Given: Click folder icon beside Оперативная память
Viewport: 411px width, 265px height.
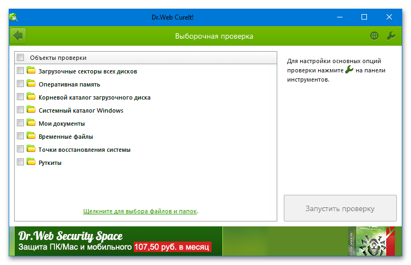Looking at the screenshot, I should pyautogui.click(x=31, y=83).
